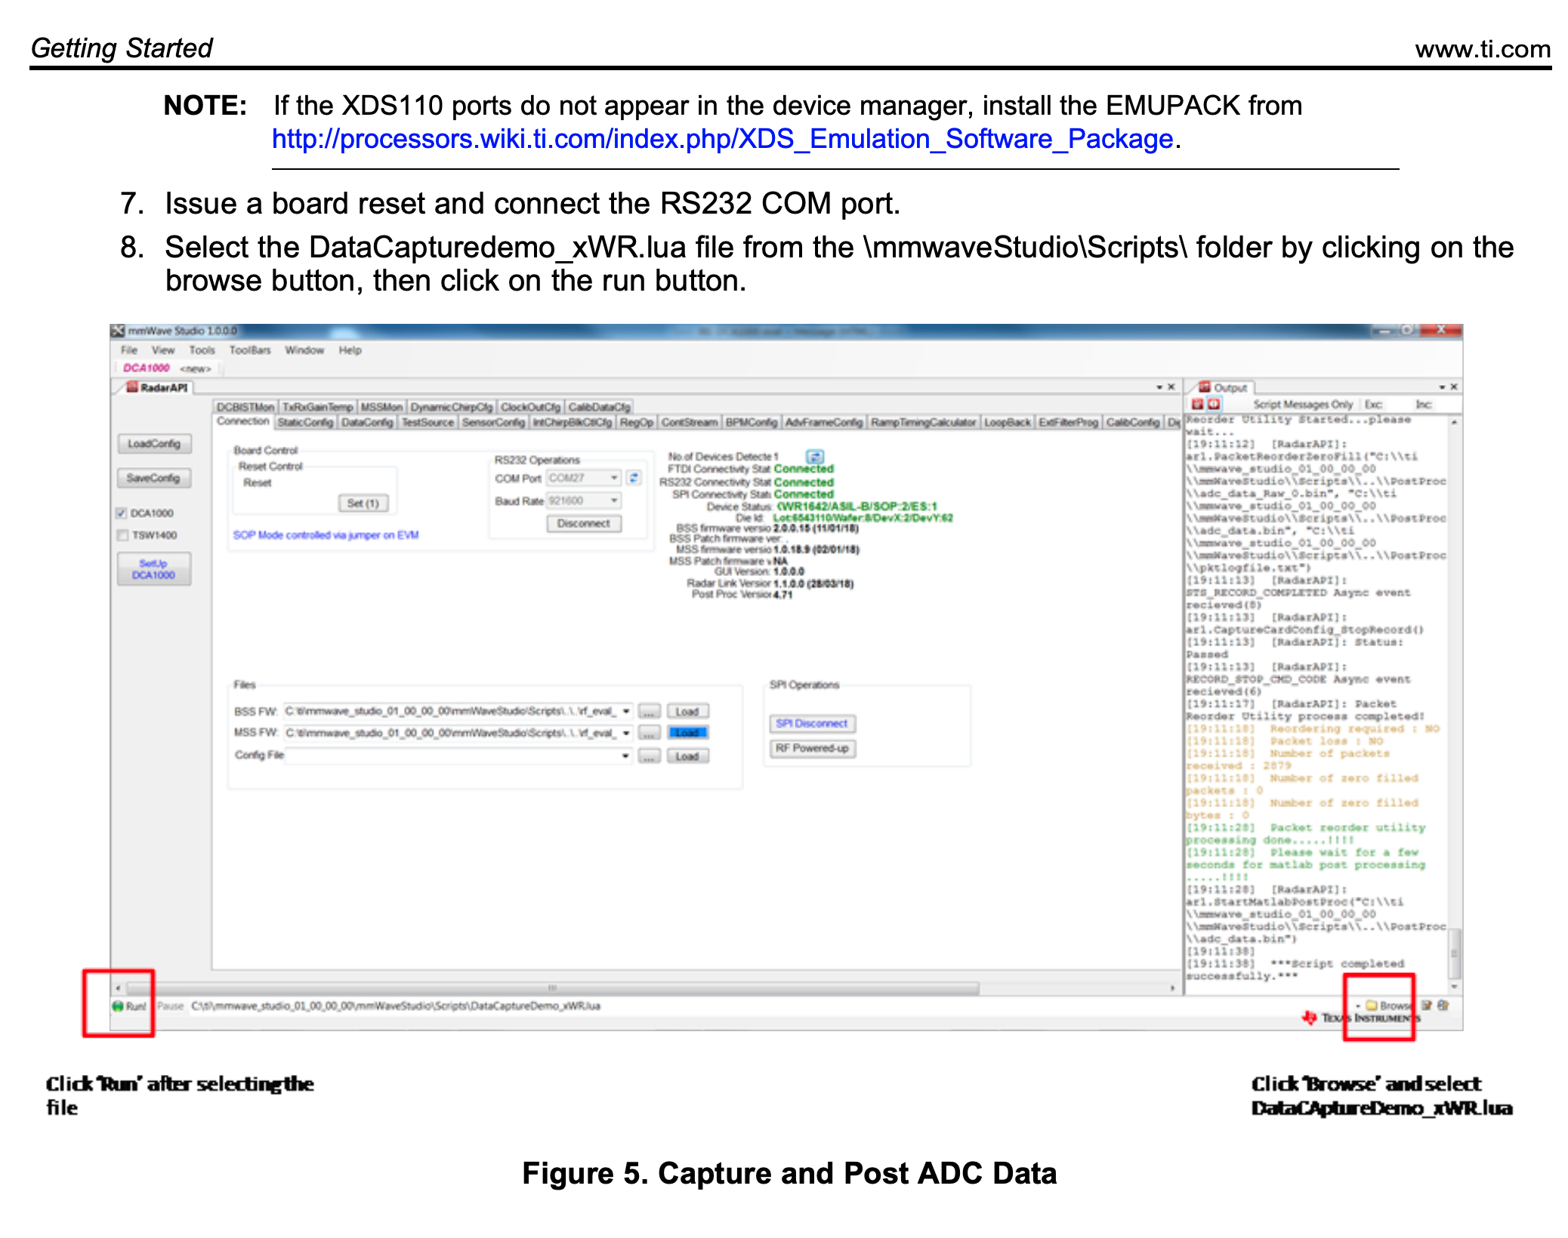
Task: Open the View menu
Action: (163, 350)
